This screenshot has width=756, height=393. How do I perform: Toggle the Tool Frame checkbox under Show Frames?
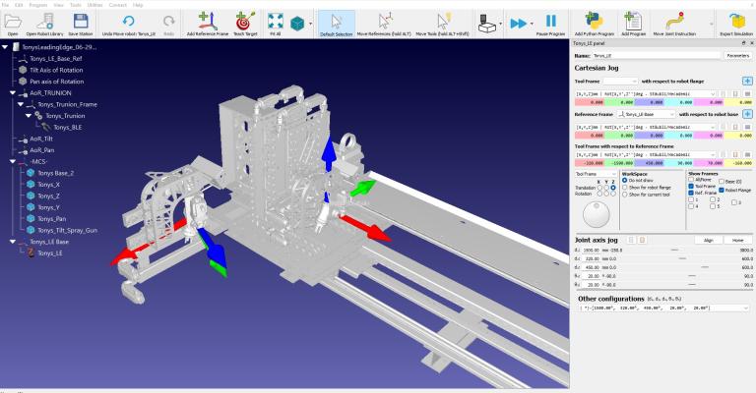click(691, 186)
